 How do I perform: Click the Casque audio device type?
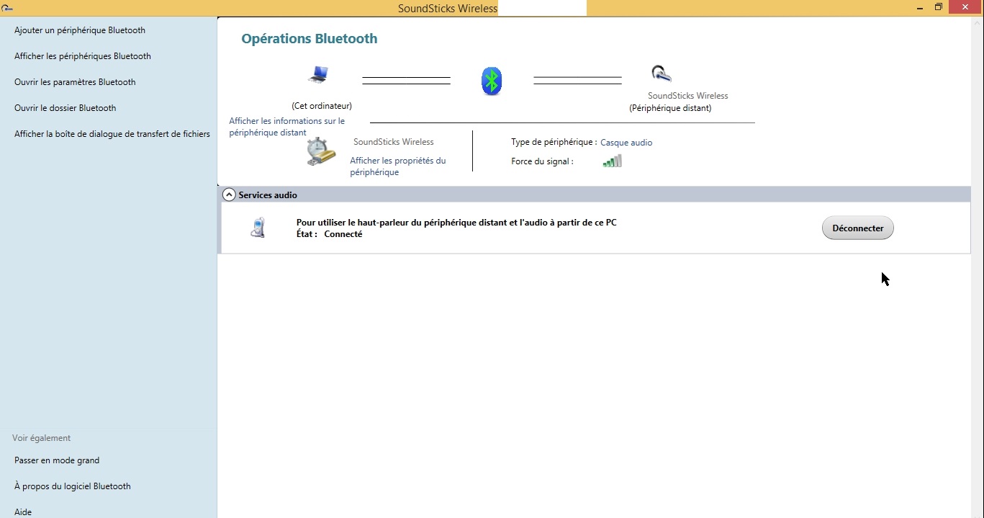click(x=626, y=143)
